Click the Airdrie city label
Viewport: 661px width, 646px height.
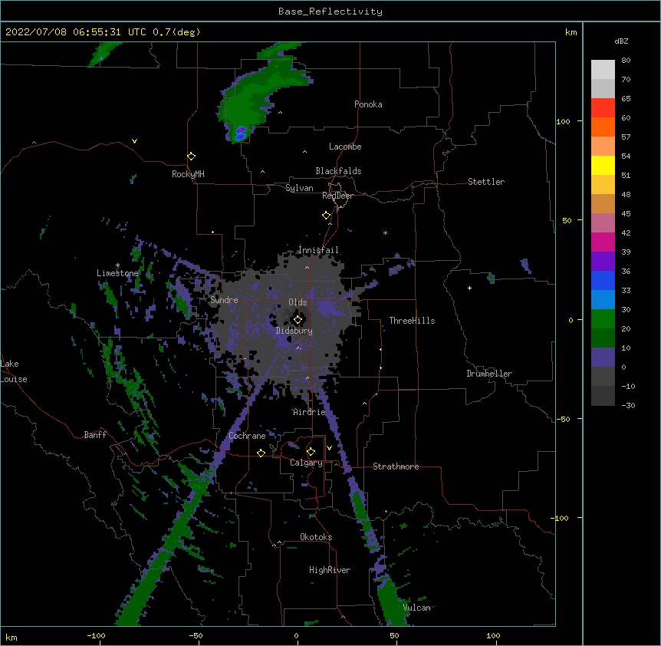310,412
